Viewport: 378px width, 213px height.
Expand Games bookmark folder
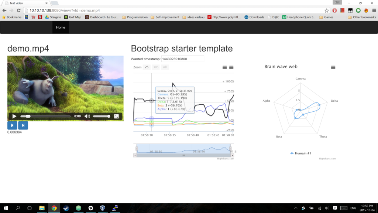(326, 17)
